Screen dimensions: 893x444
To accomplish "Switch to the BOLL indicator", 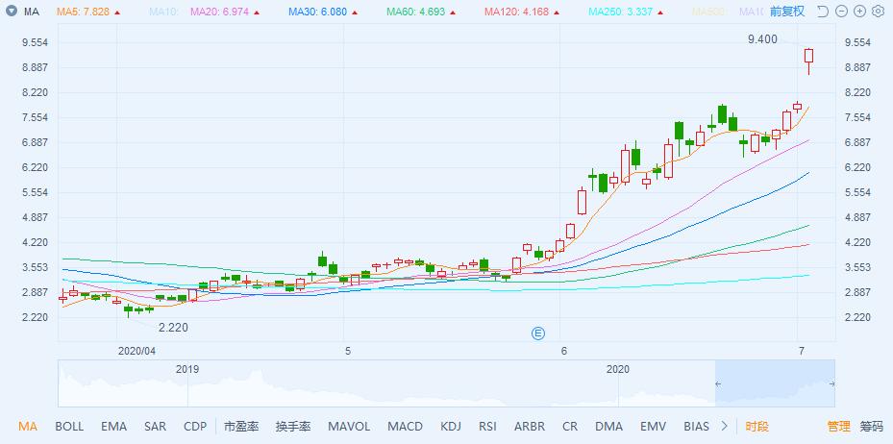I will (69, 427).
